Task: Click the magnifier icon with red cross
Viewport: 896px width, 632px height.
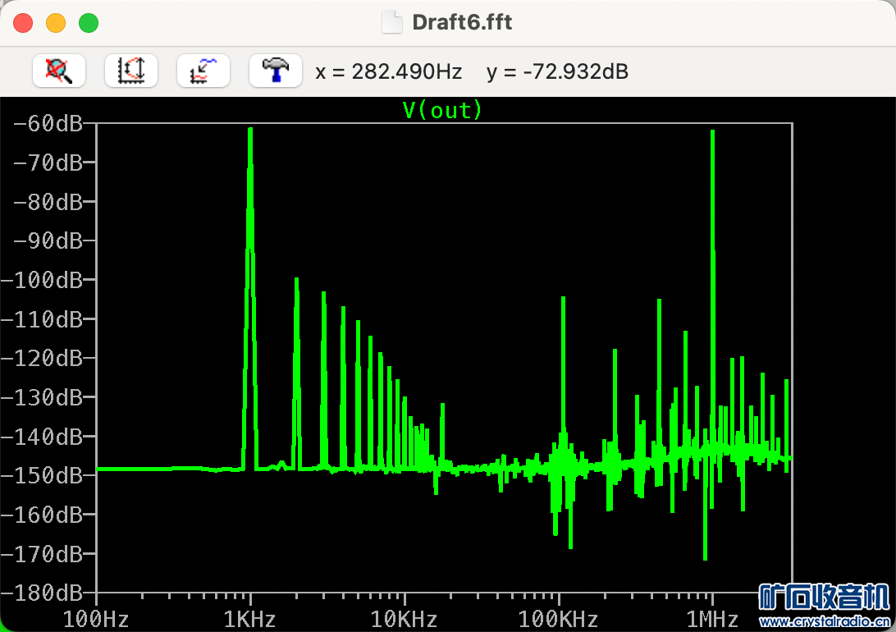Action: (x=59, y=71)
